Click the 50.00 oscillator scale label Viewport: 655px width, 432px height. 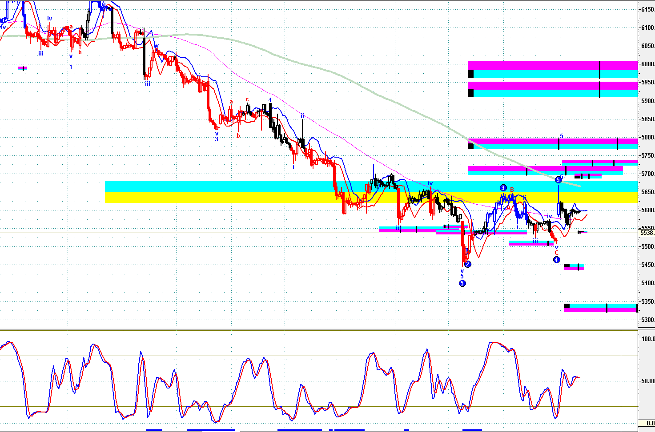click(x=648, y=381)
